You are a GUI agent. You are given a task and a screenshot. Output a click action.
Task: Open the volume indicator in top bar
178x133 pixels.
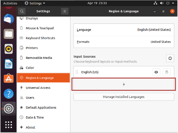point(162,3)
